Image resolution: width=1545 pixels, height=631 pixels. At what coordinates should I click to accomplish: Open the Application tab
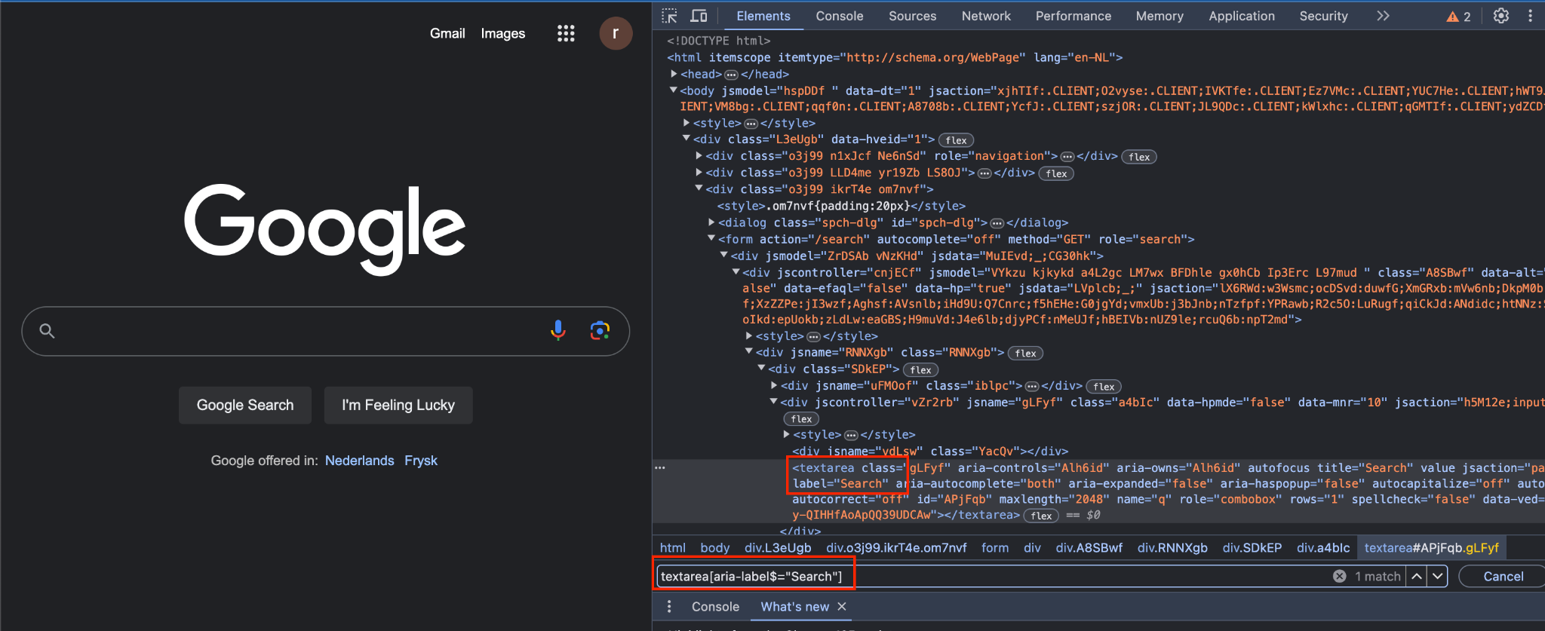point(1242,16)
